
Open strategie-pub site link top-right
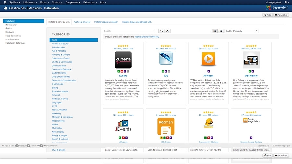(x=274, y=2)
